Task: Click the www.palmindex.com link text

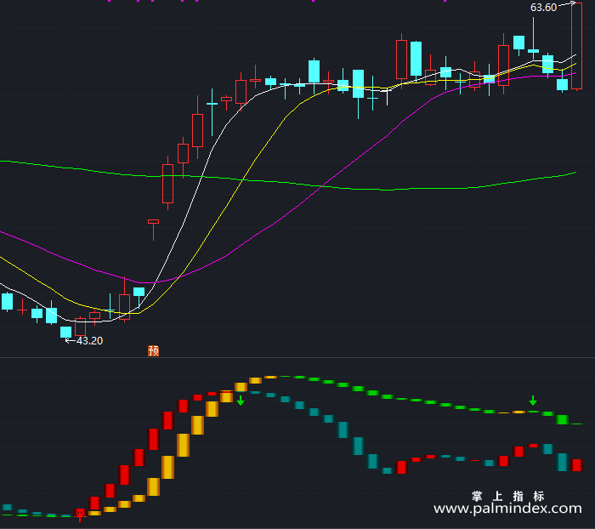Action: click(x=507, y=508)
